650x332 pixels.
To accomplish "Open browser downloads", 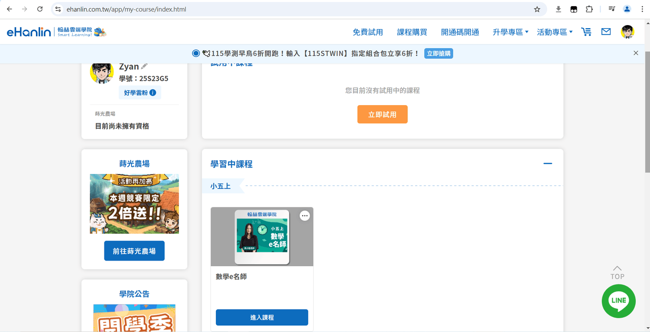I will click(x=559, y=9).
